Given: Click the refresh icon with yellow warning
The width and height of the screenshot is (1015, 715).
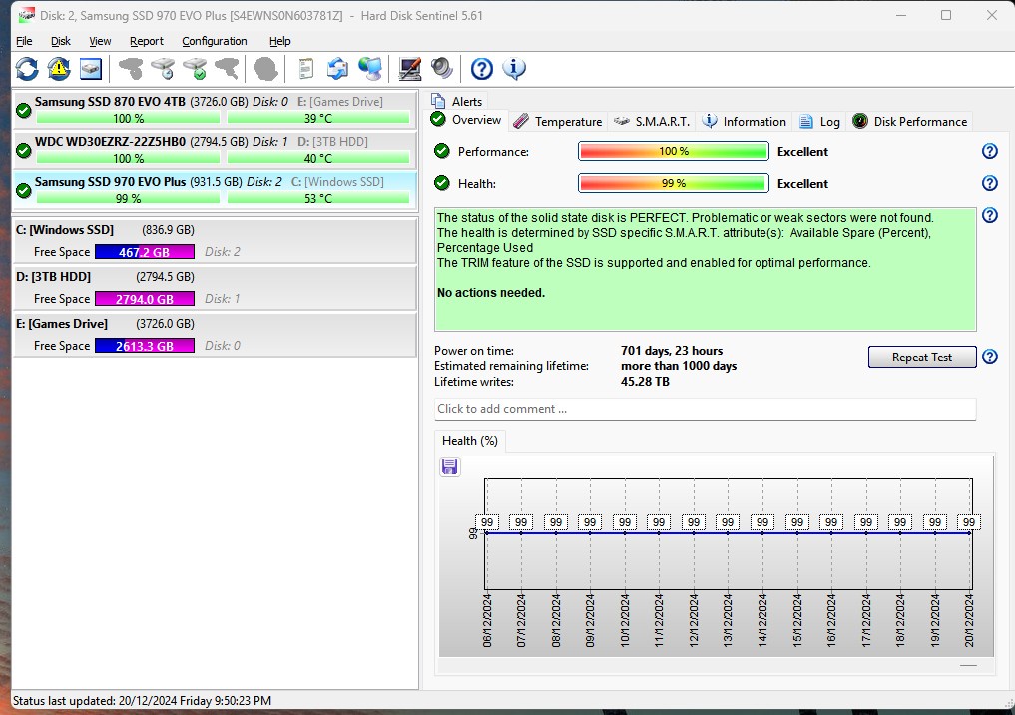Looking at the screenshot, I should [x=59, y=69].
